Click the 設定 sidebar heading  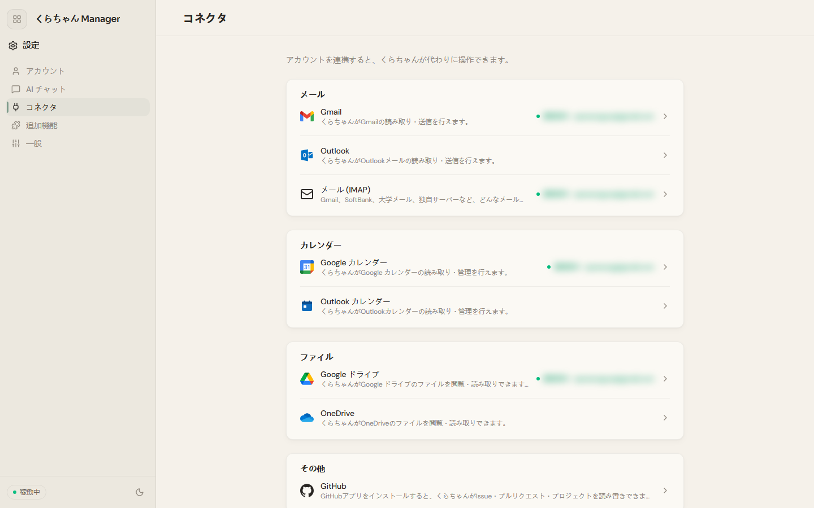point(31,45)
